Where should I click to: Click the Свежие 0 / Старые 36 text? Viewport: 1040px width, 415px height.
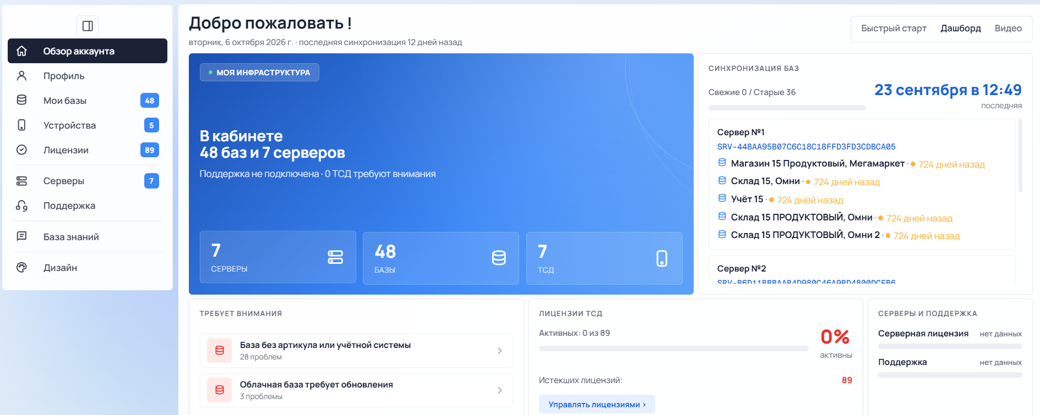click(752, 92)
